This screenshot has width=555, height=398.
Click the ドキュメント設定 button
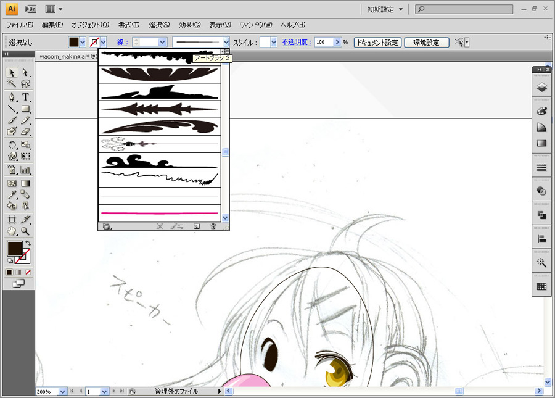click(377, 43)
